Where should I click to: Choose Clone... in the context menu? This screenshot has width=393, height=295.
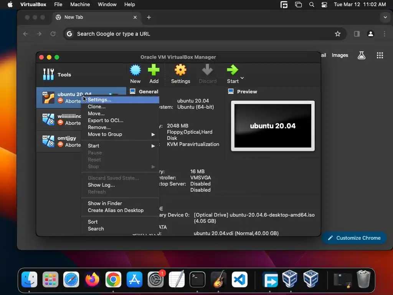tap(120, 107)
